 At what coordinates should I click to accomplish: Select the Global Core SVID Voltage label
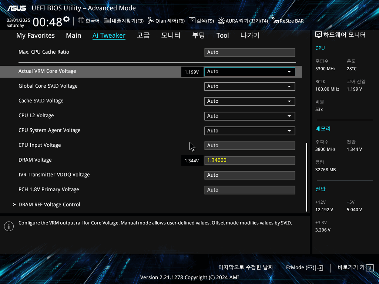pyautogui.click(x=48, y=86)
